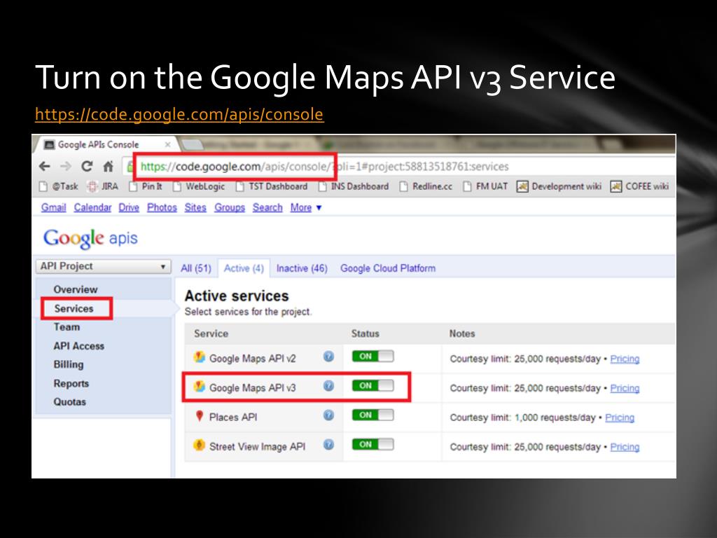Image resolution: width=717 pixels, height=538 pixels.
Task: Switch off Street View Image API
Action: 373,444
